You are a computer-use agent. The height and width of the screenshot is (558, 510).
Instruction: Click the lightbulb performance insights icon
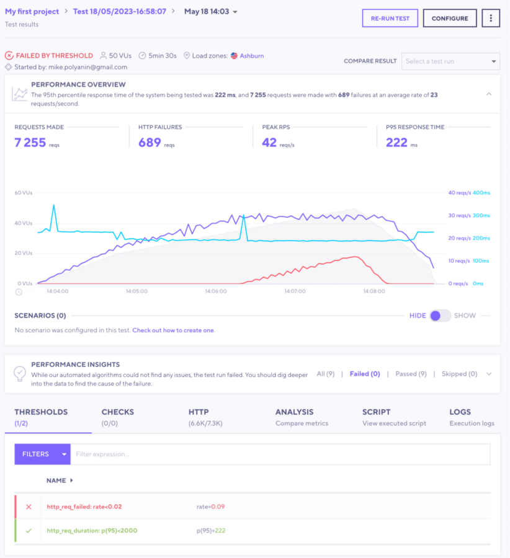pos(20,374)
